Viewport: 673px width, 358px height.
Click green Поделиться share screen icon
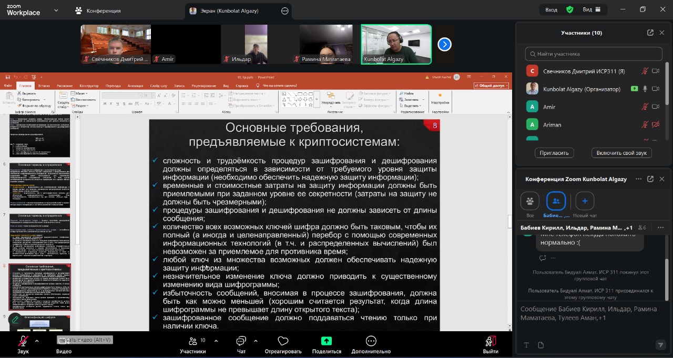(327, 342)
